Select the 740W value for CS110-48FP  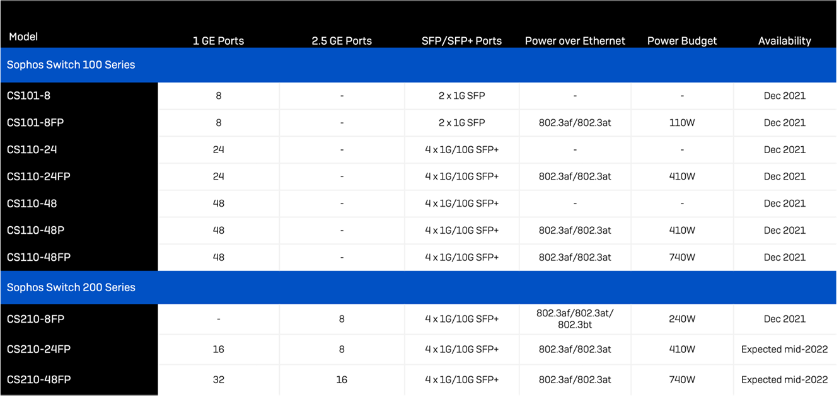pyautogui.click(x=681, y=257)
